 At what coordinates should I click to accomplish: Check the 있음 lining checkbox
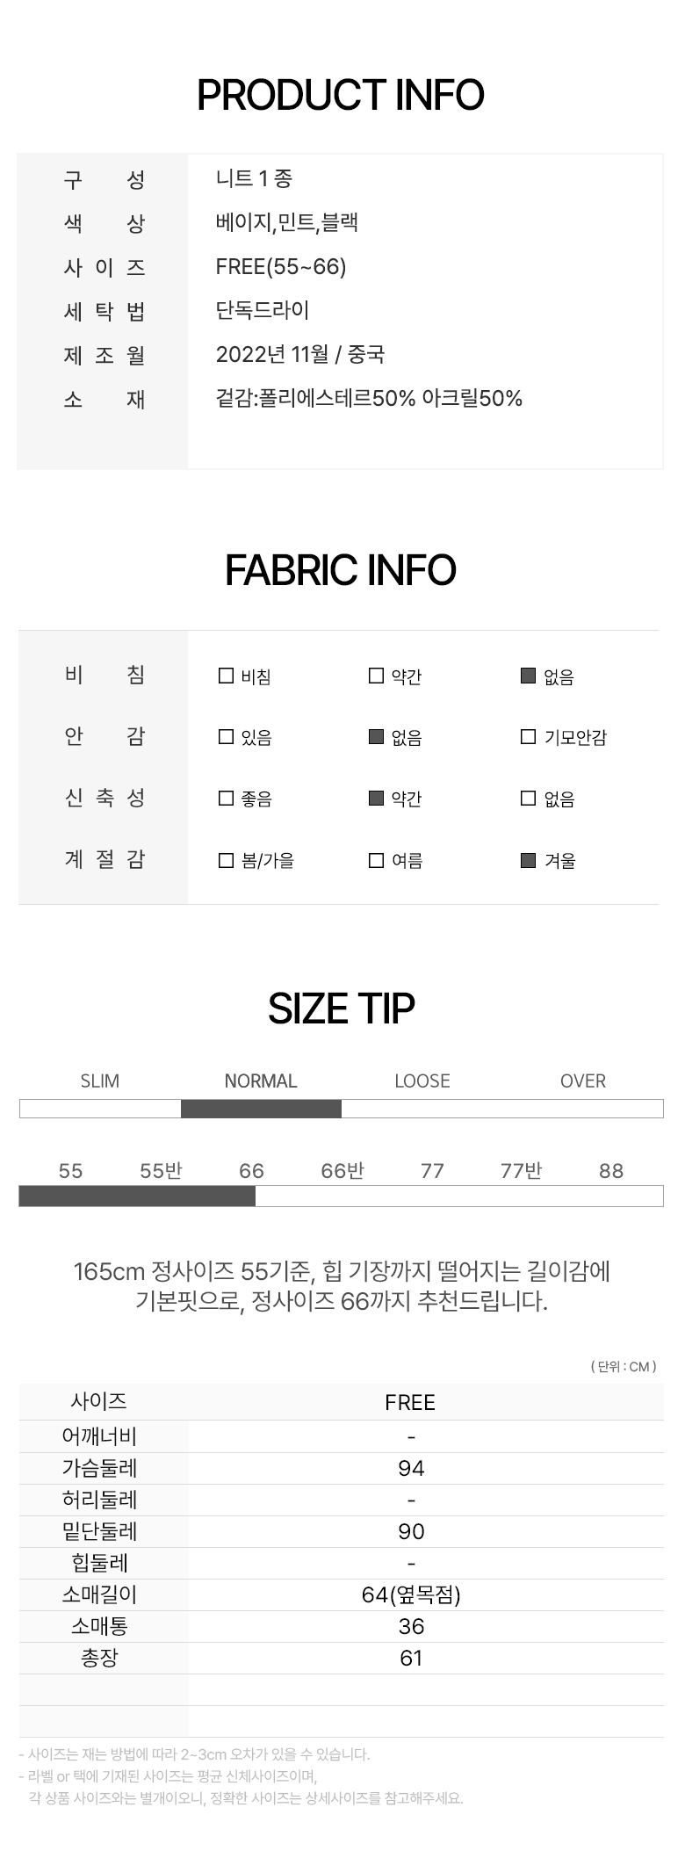(x=226, y=736)
